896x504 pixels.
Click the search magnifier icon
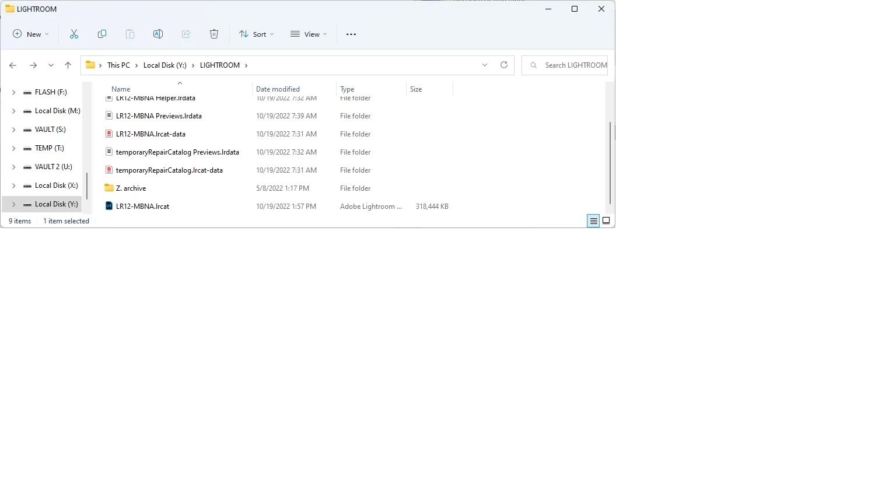click(x=533, y=65)
